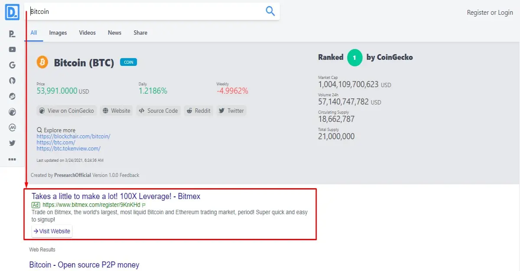520x271 pixels.
Task: Open more providers via three-dots icon
Action: coord(12,159)
